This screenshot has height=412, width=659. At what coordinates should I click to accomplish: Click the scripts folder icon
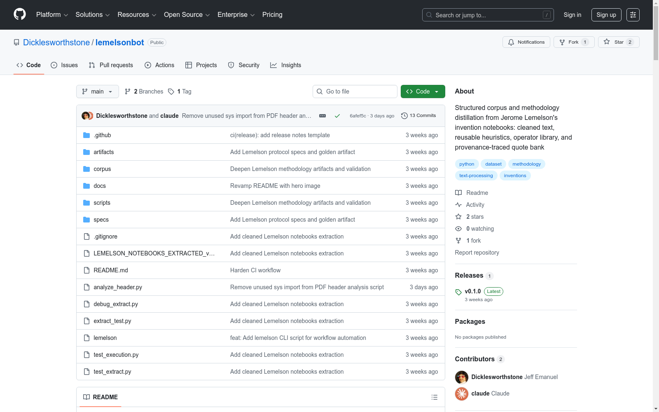click(86, 203)
